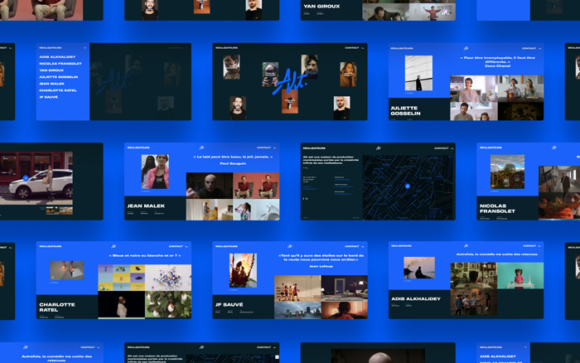Click the Alt logo on Charlotte Ratel page header

(x=114, y=246)
